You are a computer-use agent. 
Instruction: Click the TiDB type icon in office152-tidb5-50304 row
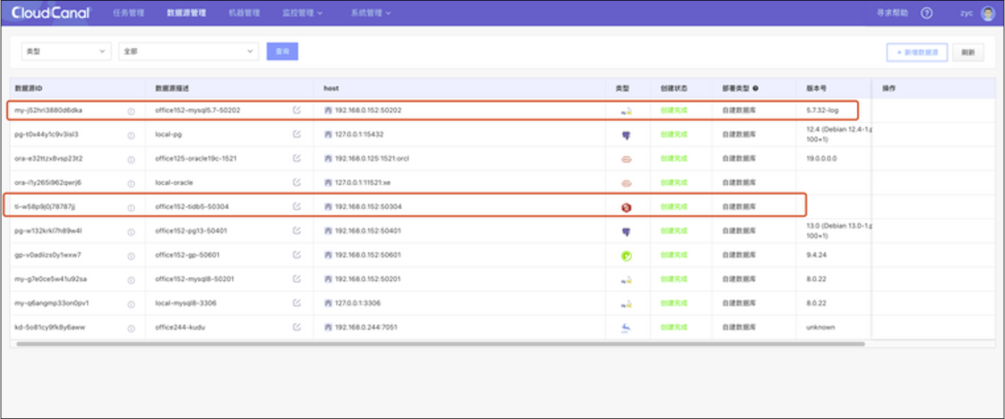pos(626,207)
